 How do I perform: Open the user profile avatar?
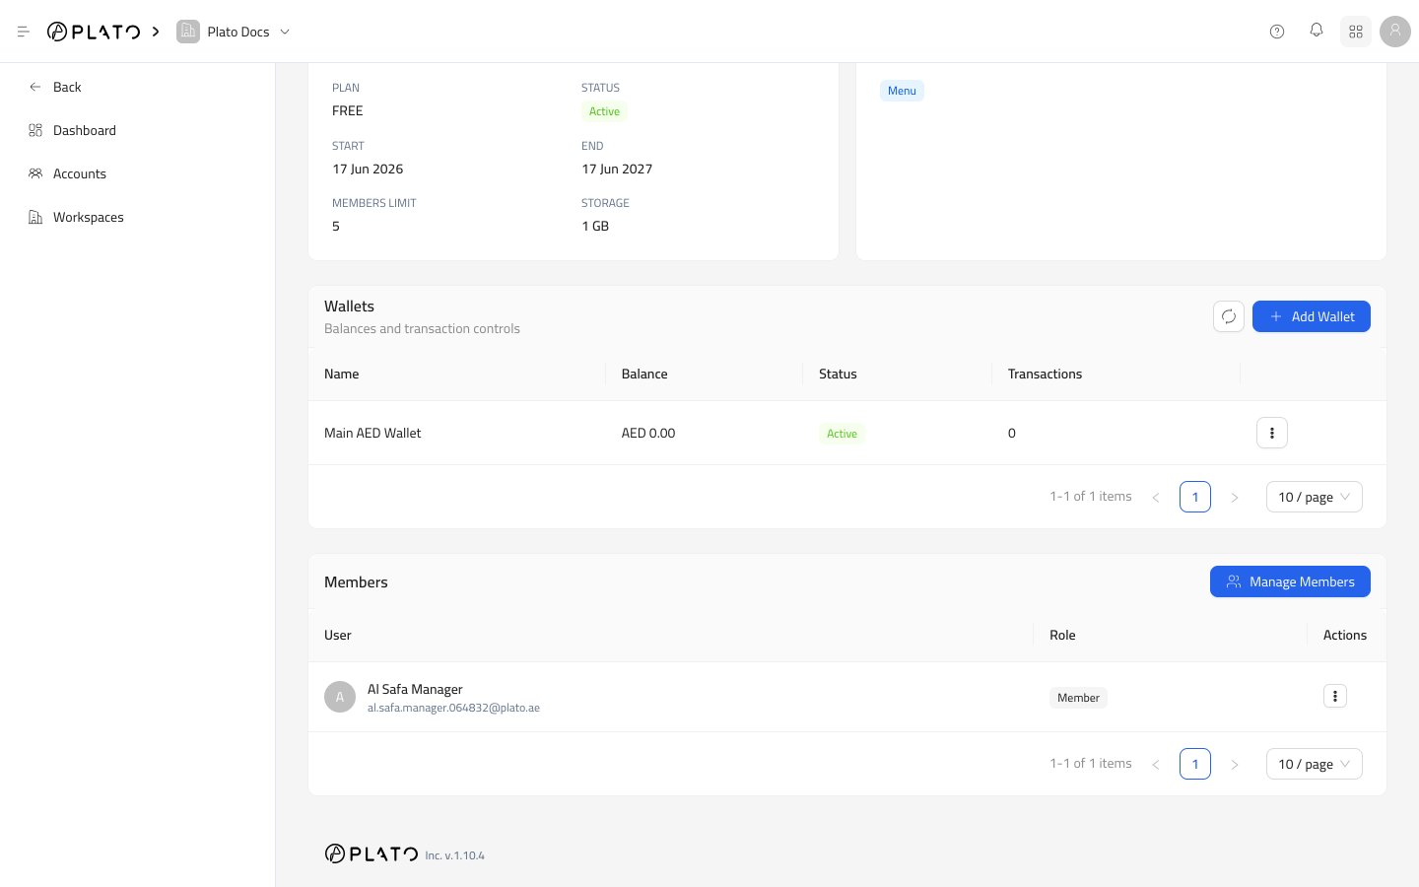[1395, 32]
